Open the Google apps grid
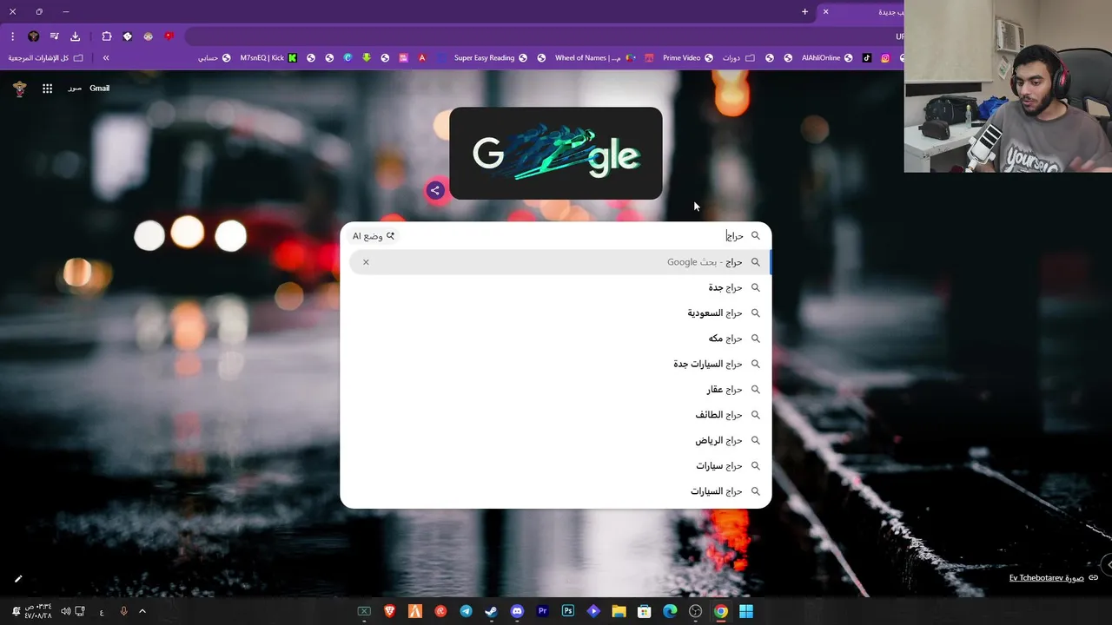1112x625 pixels. 48,89
